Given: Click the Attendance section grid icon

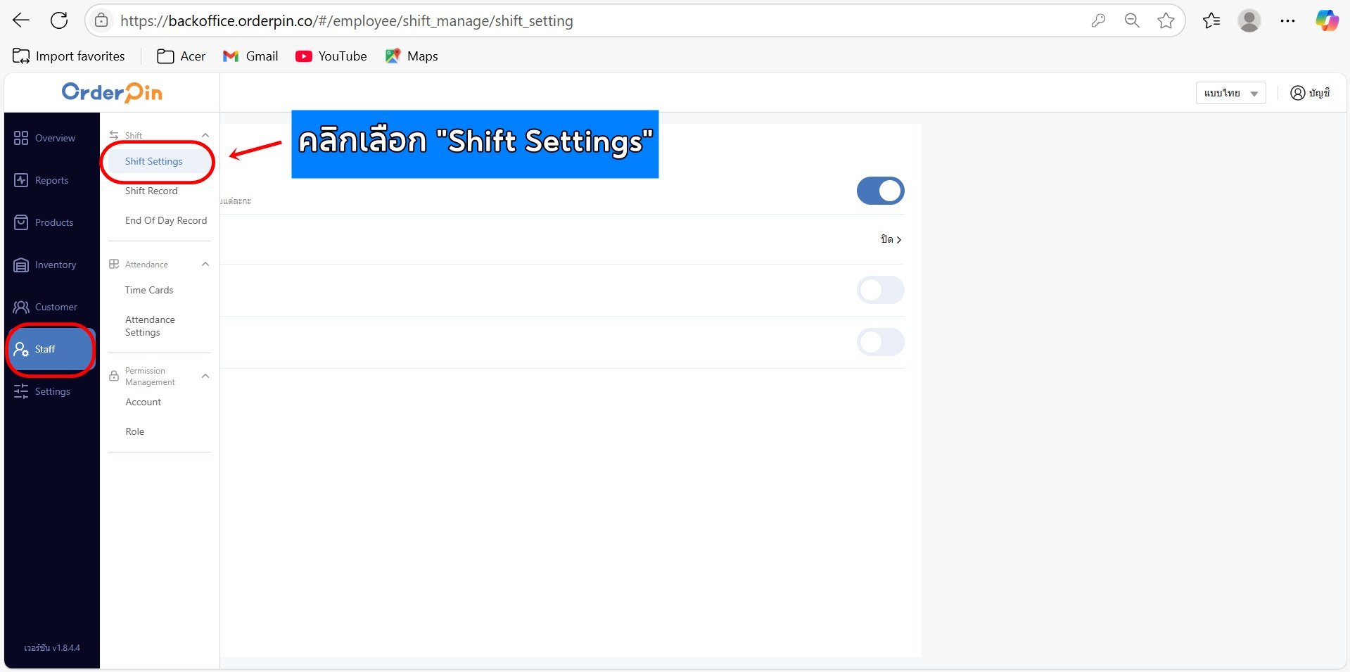Looking at the screenshot, I should (x=114, y=264).
